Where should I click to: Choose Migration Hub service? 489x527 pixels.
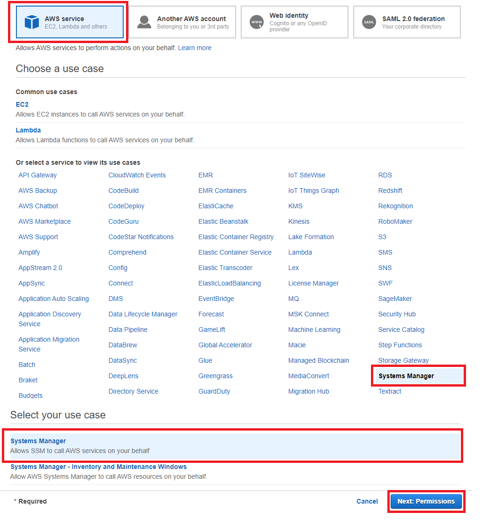pos(309,392)
